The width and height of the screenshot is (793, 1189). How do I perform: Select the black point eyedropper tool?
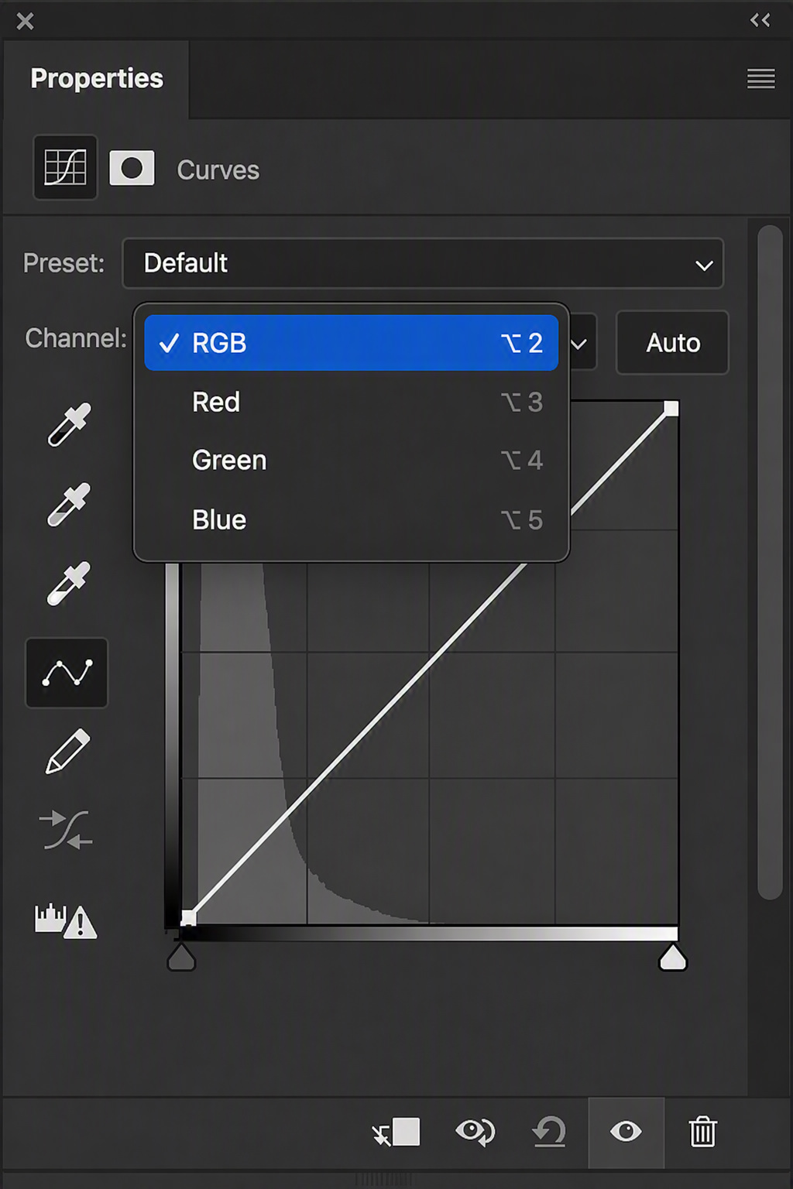point(69,425)
